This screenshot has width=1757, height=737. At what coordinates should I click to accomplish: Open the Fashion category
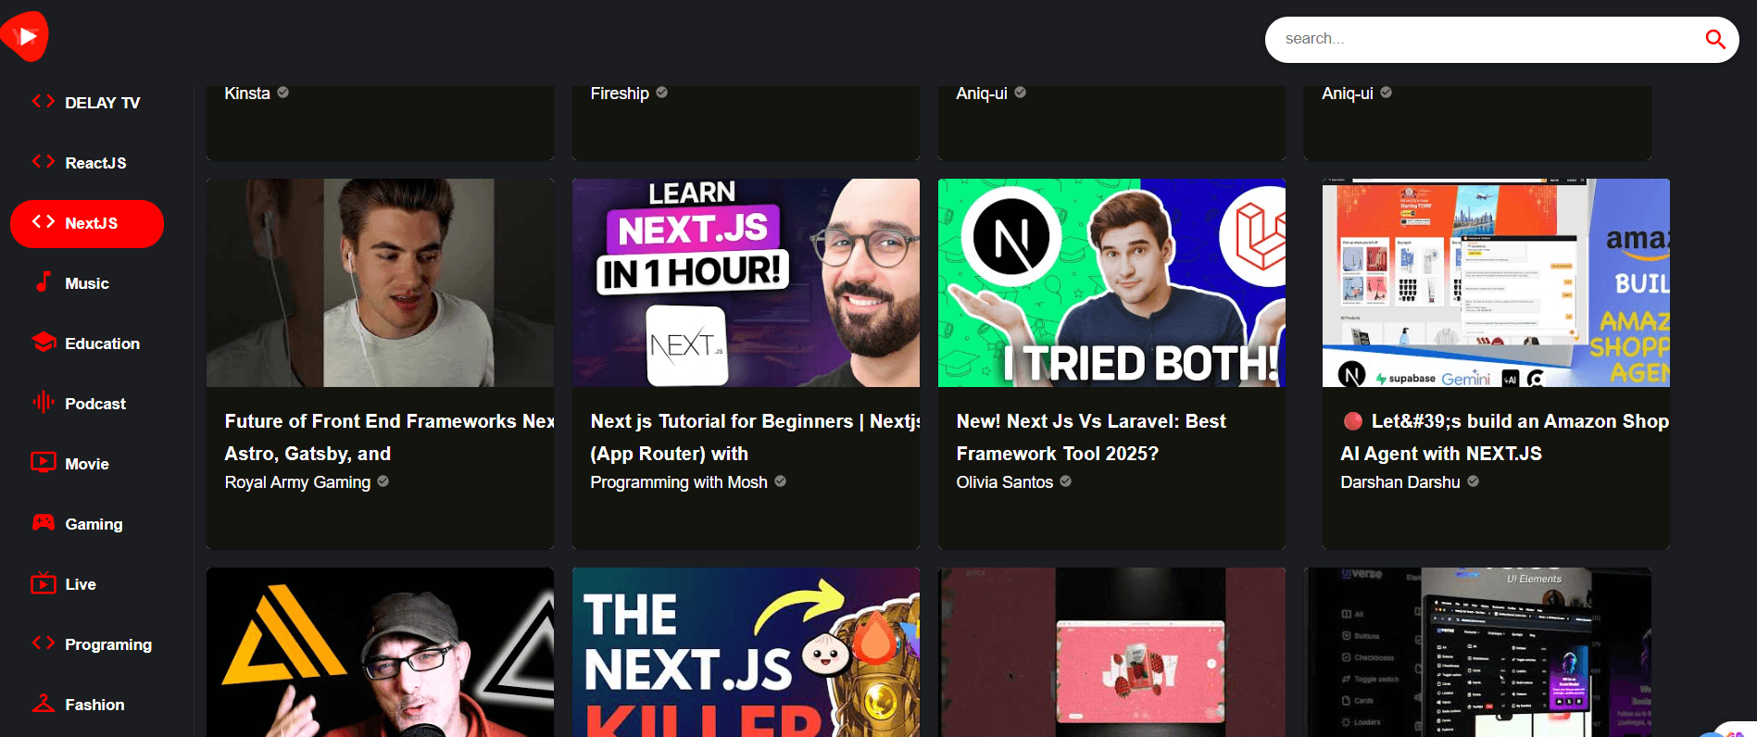click(87, 705)
